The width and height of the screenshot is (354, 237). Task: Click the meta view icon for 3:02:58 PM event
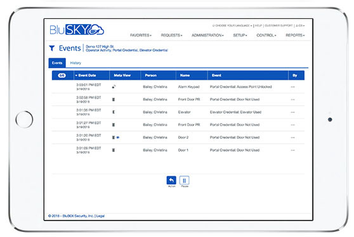click(114, 99)
